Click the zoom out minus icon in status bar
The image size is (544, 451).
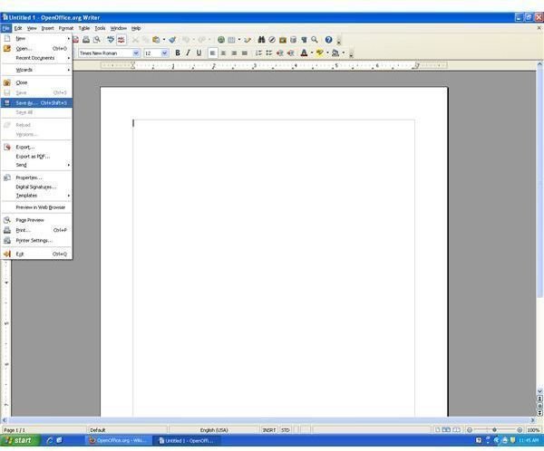(470, 430)
